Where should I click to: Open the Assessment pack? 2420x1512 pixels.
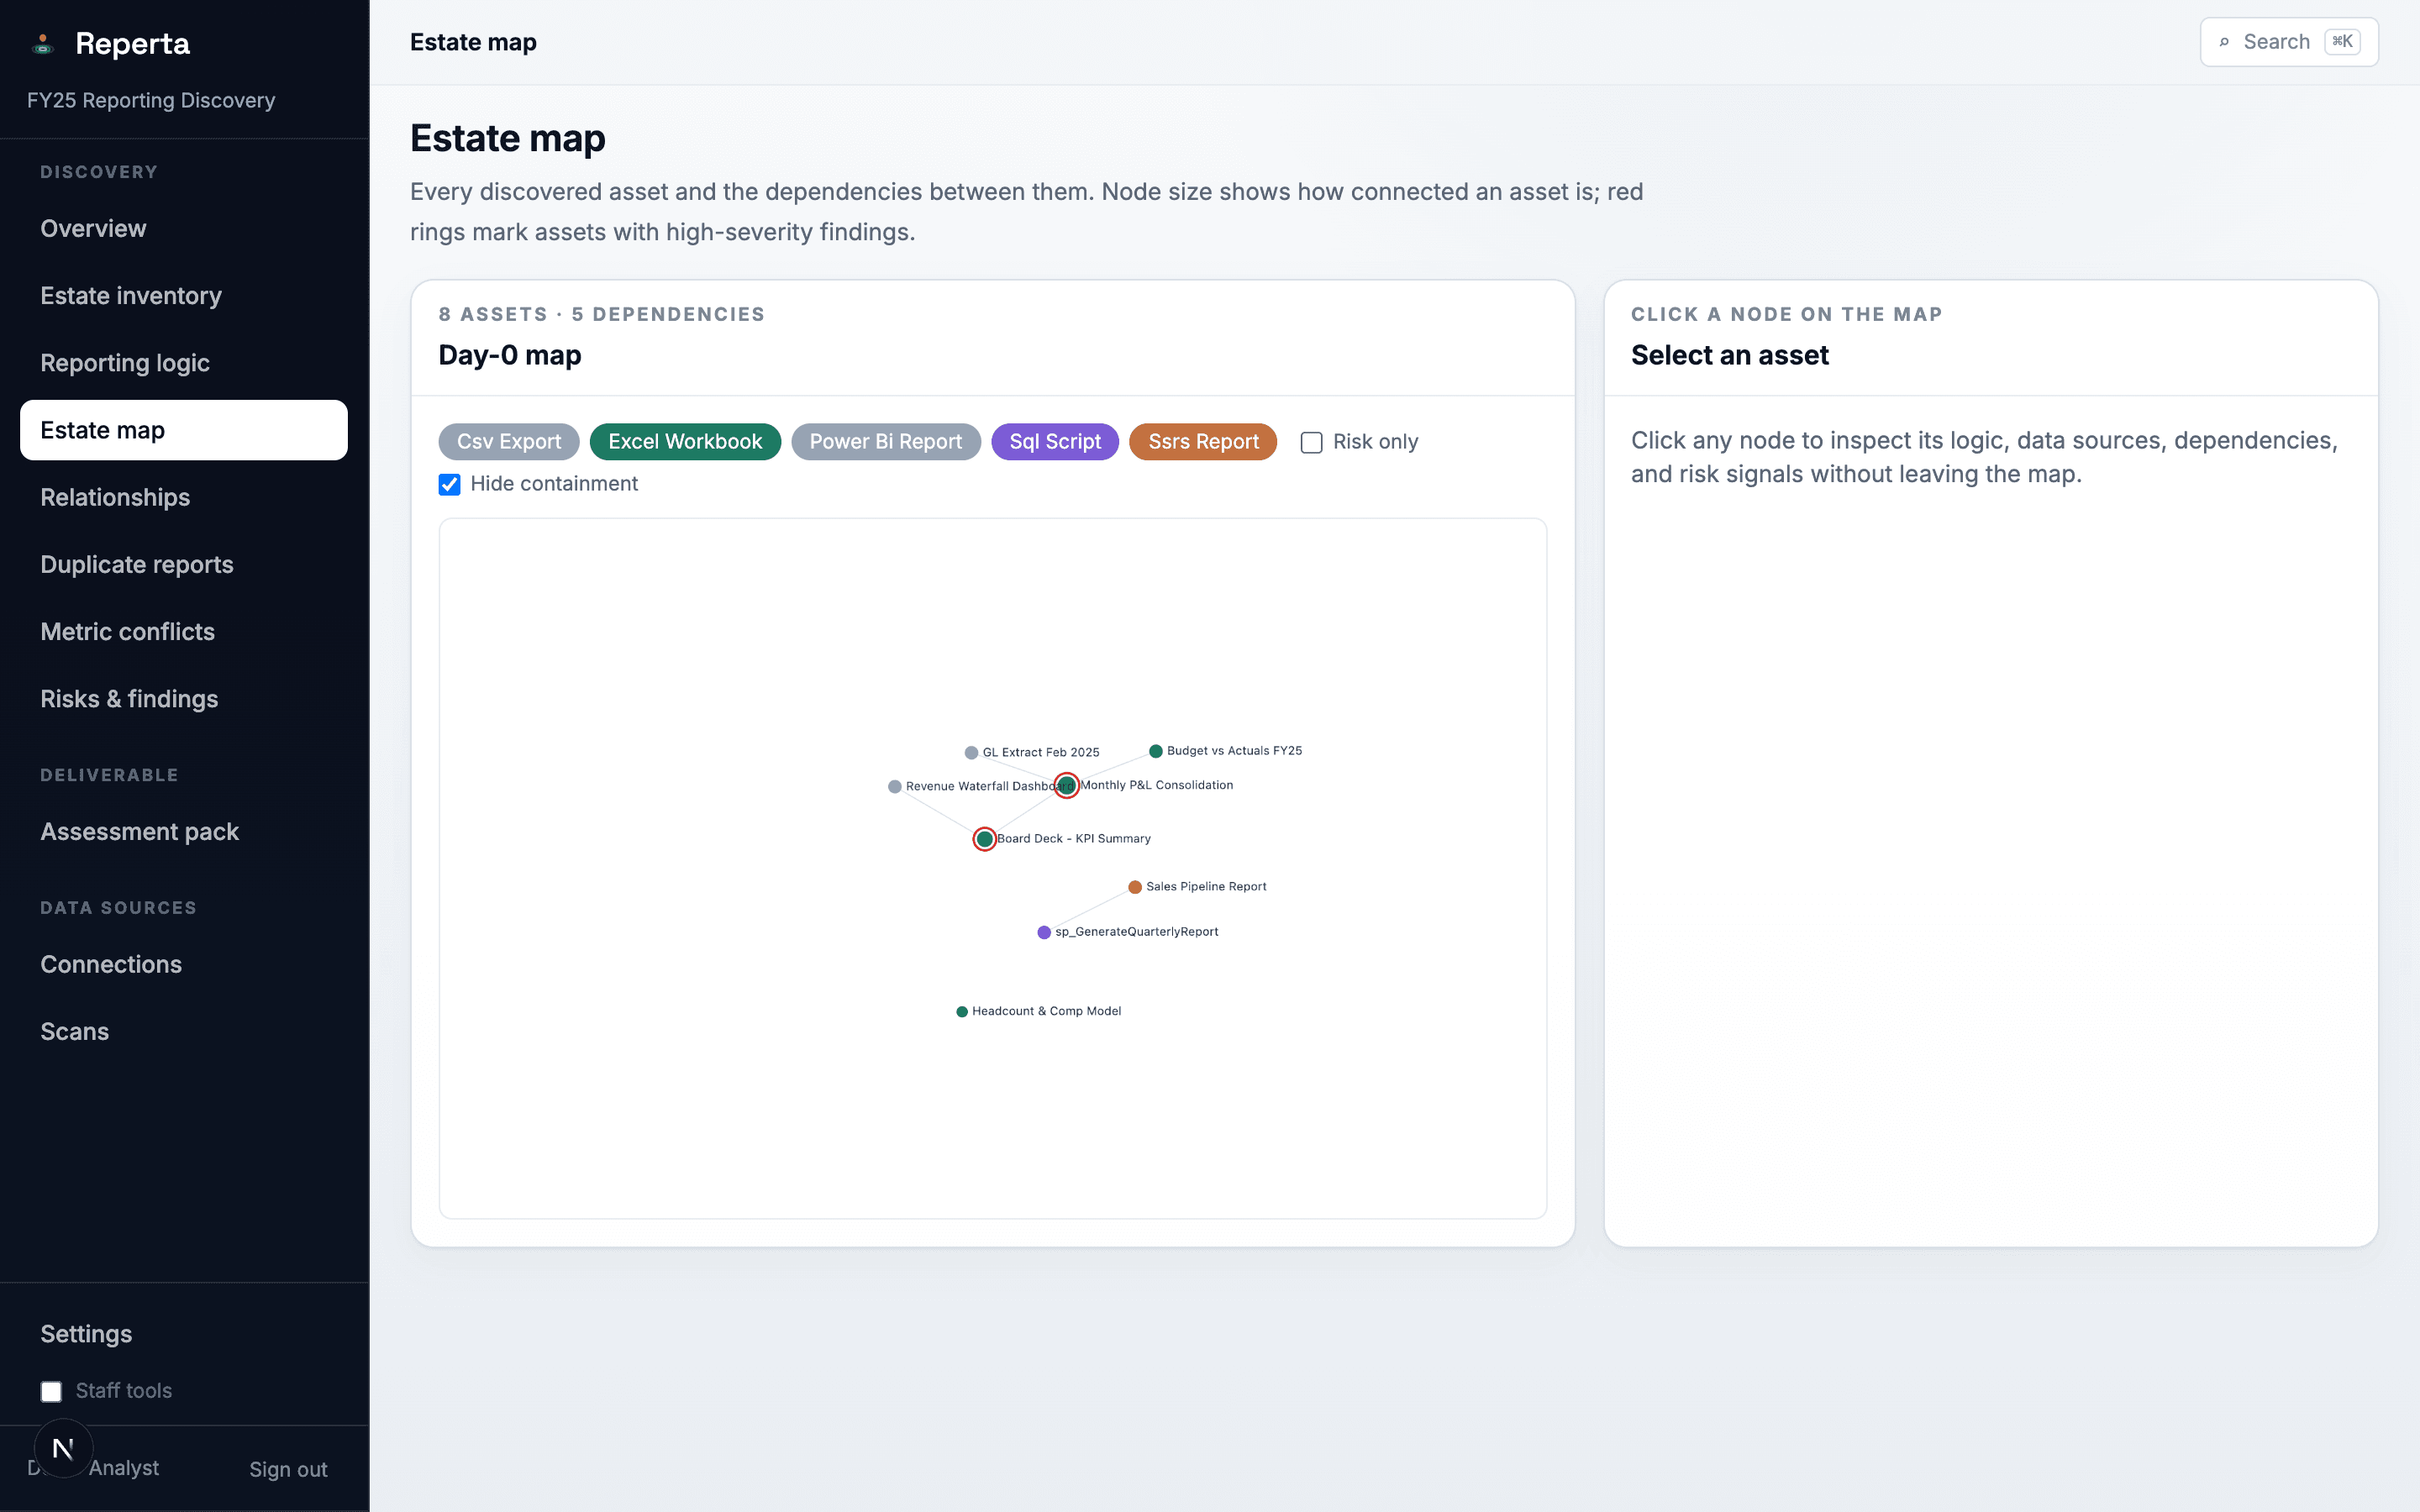pyautogui.click(x=184, y=832)
